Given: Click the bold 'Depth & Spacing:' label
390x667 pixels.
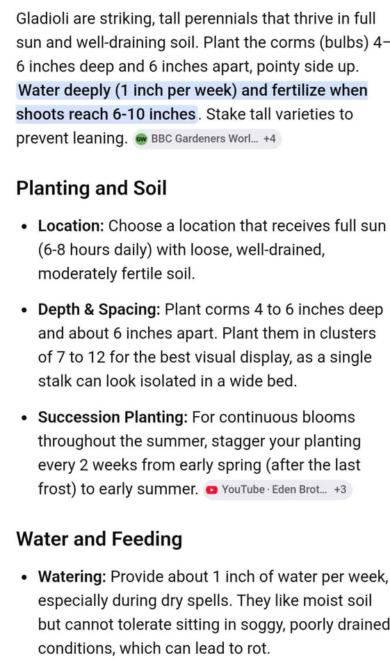Looking at the screenshot, I should (99, 310).
